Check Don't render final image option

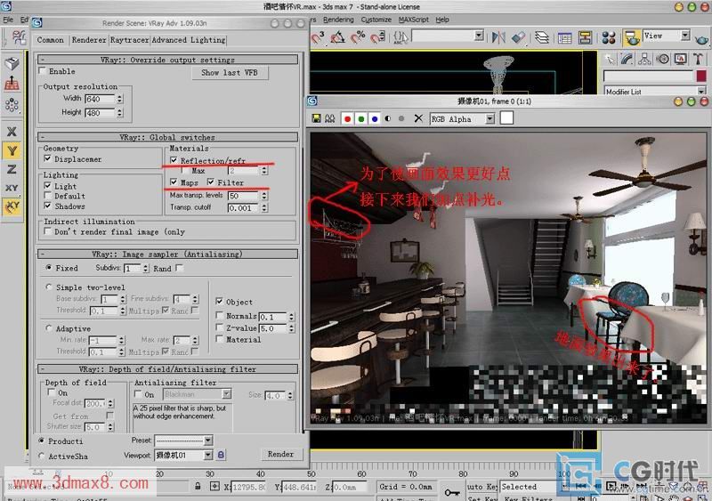[x=47, y=231]
